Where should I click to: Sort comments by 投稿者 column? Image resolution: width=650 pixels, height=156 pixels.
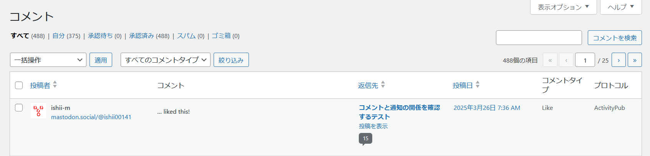(x=40, y=85)
